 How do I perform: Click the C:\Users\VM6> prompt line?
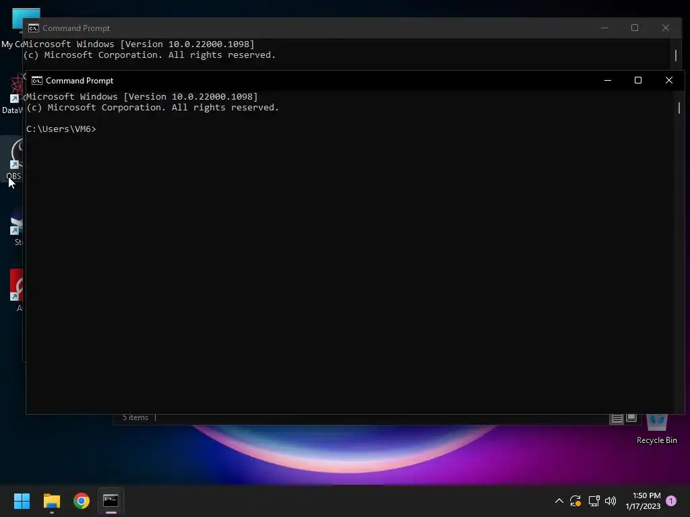61,129
